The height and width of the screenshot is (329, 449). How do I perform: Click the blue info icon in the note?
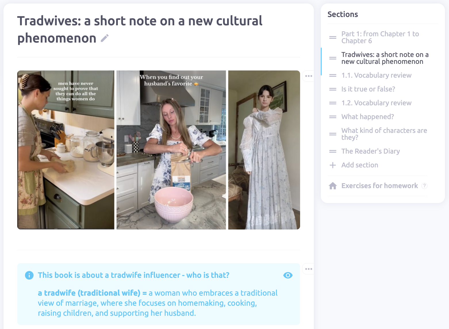(x=29, y=275)
